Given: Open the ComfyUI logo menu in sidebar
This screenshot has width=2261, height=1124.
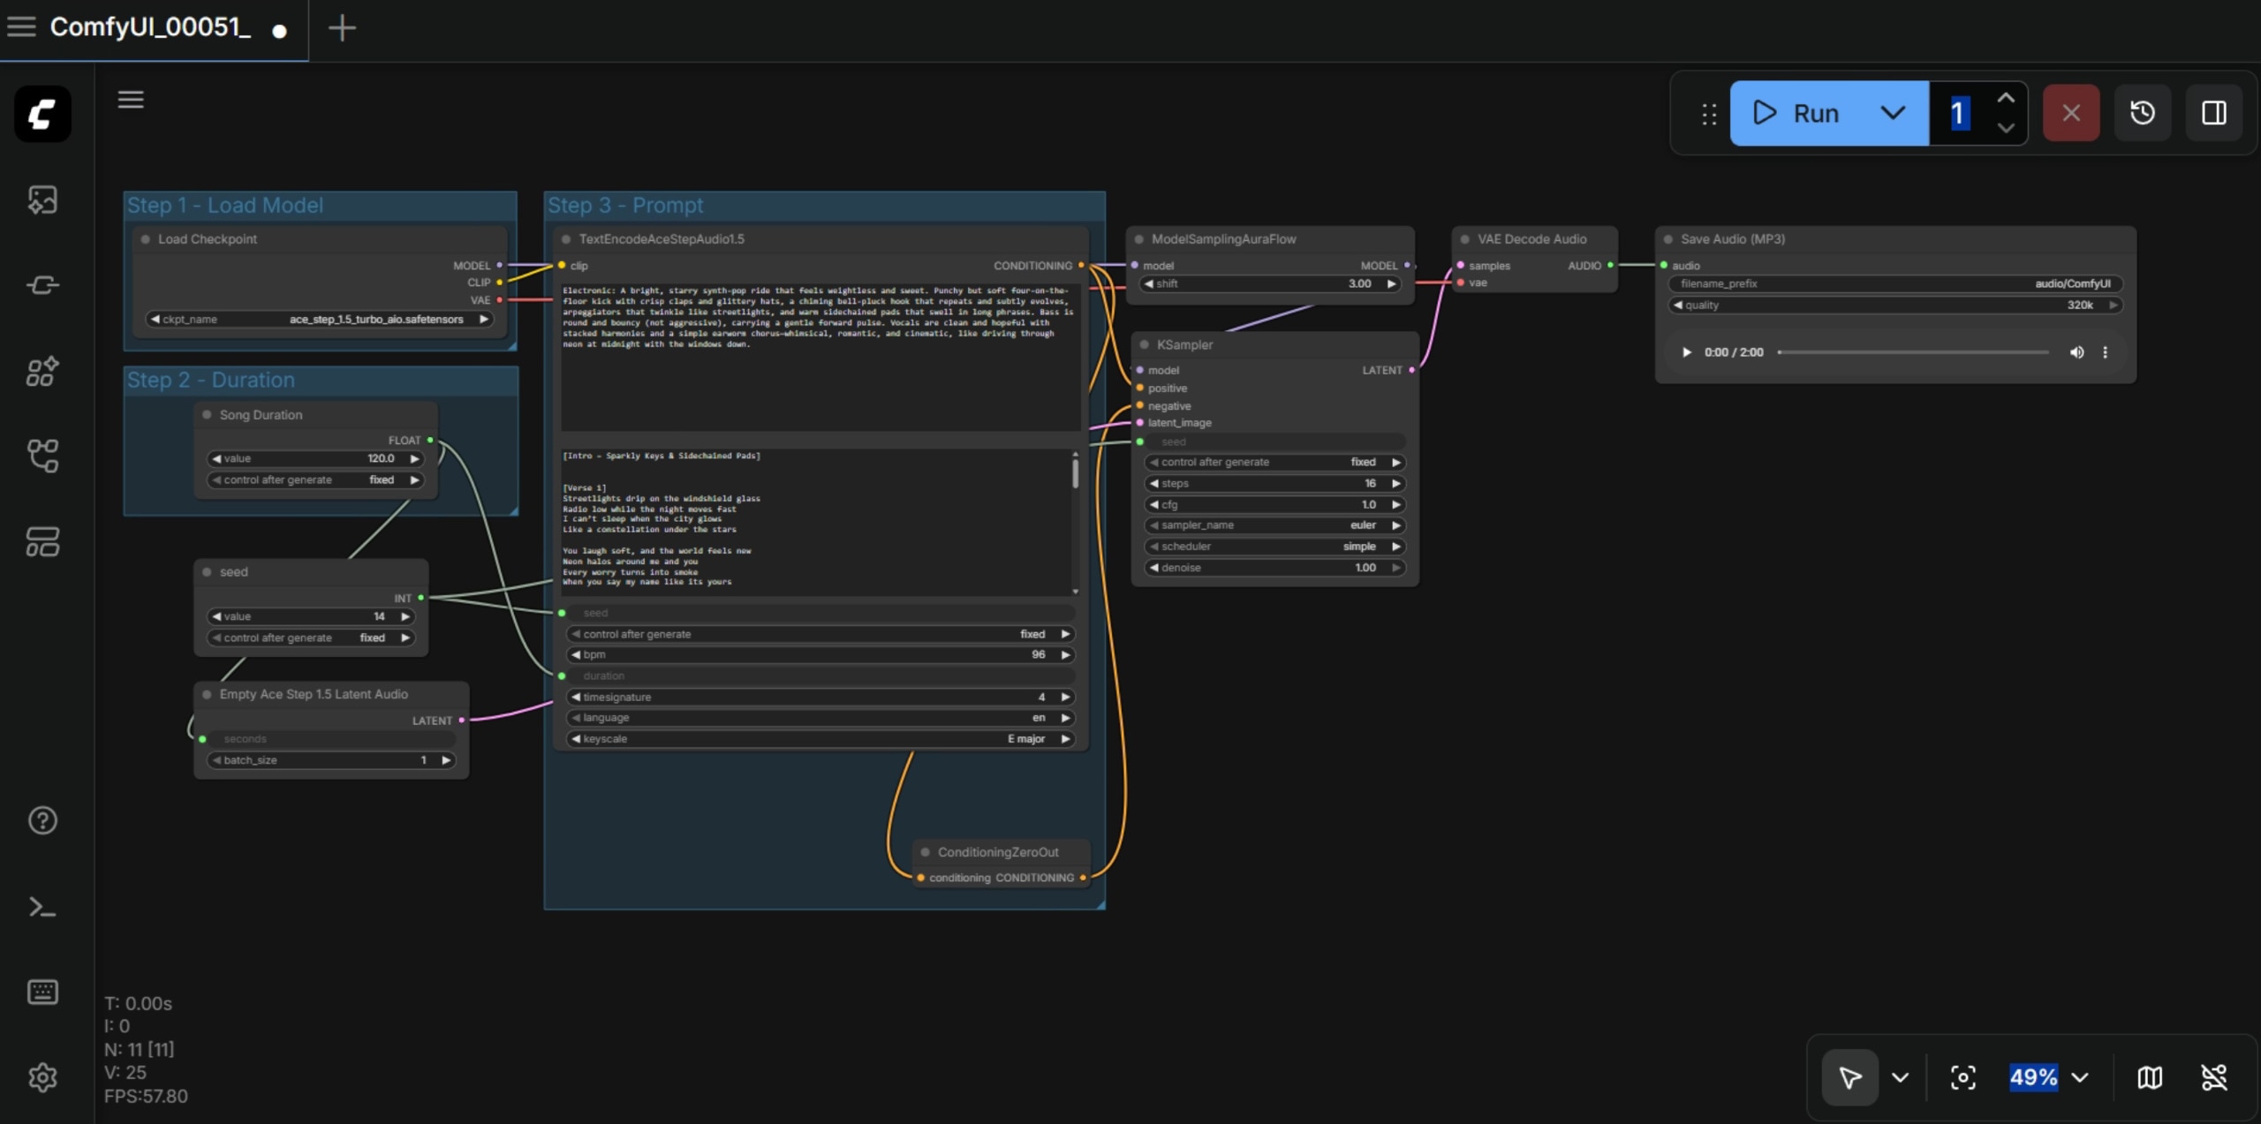Looking at the screenshot, I should coord(42,113).
